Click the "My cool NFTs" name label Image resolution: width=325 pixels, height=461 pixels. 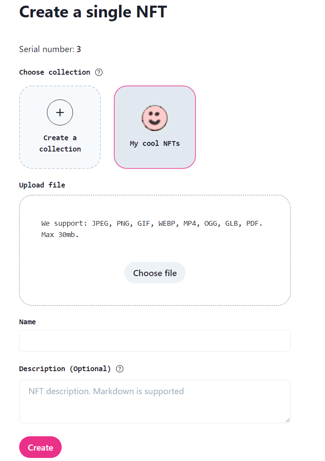pyautogui.click(x=155, y=144)
